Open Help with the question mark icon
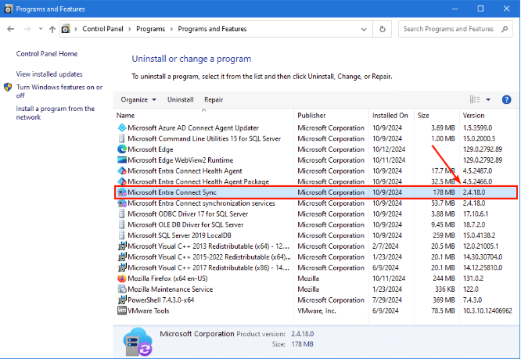The image size is (521, 359). pyautogui.click(x=506, y=99)
